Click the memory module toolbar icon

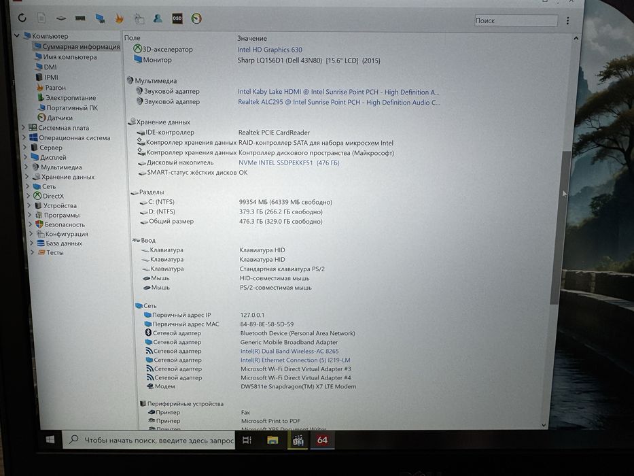click(x=80, y=18)
